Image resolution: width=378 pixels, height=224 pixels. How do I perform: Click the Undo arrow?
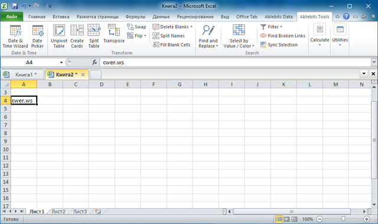click(x=24, y=6)
